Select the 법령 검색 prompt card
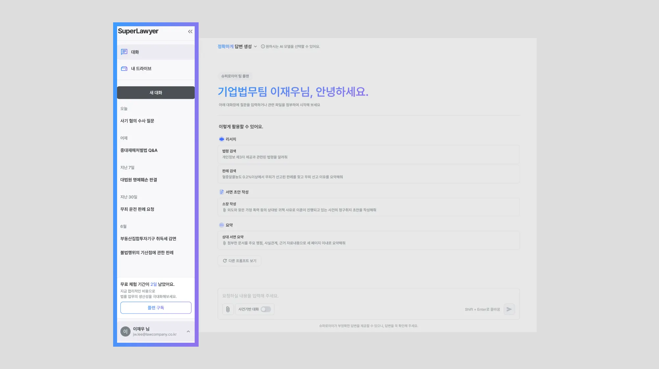 [368, 154]
